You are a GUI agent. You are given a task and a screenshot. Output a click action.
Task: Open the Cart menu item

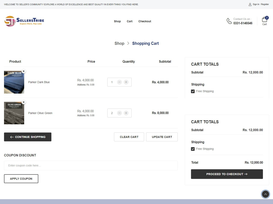click(129, 21)
